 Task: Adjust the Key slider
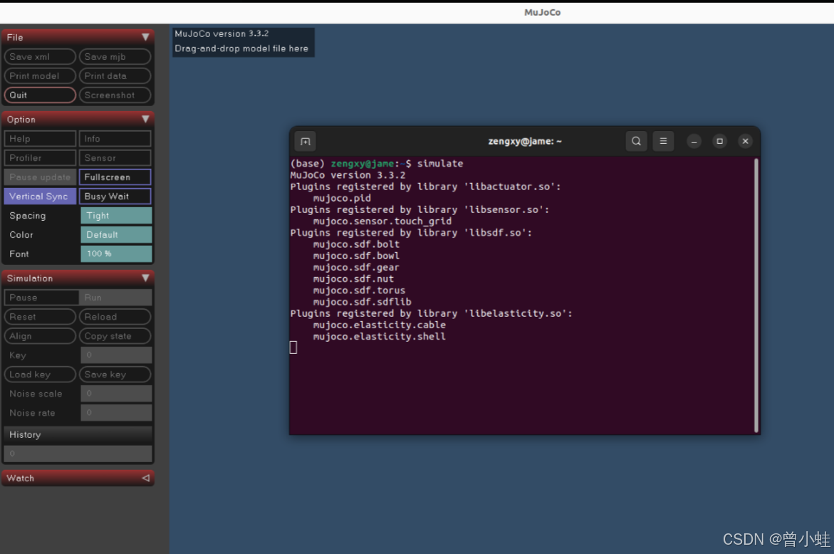pos(116,355)
